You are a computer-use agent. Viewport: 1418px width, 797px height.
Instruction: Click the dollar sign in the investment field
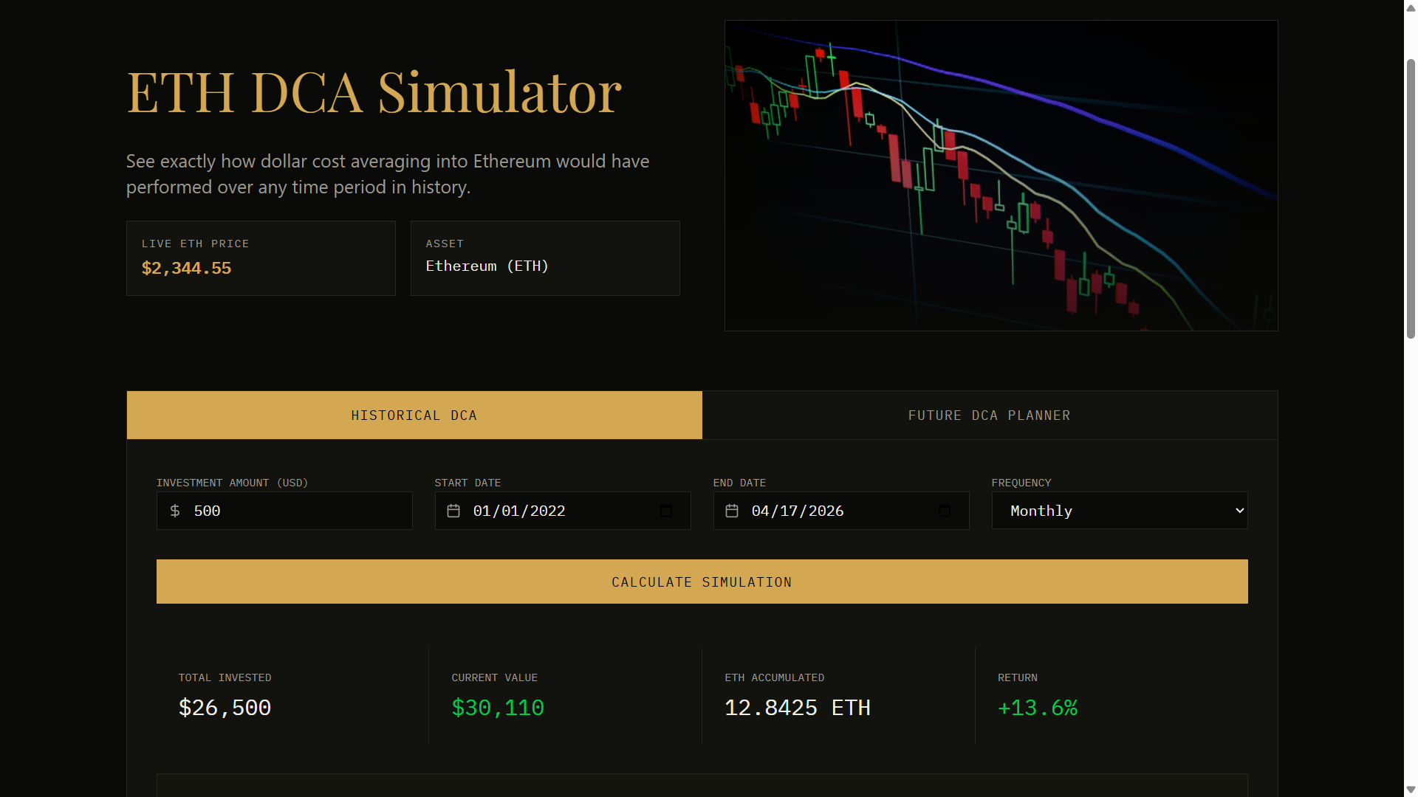pos(175,510)
